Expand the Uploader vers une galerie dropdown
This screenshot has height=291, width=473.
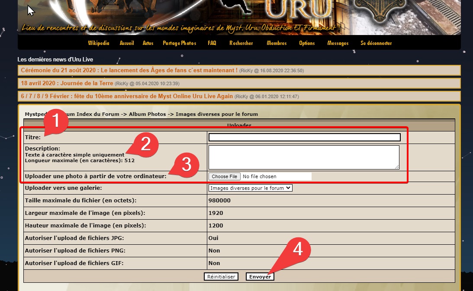coord(251,188)
